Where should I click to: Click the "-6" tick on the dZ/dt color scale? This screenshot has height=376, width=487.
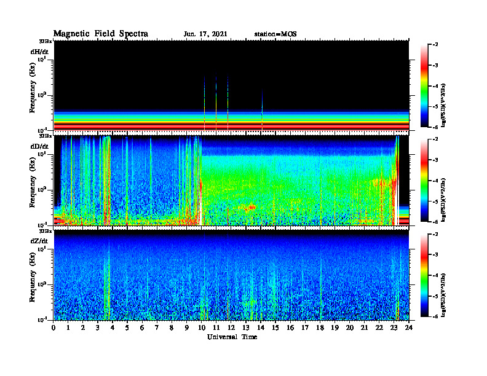[435, 316]
